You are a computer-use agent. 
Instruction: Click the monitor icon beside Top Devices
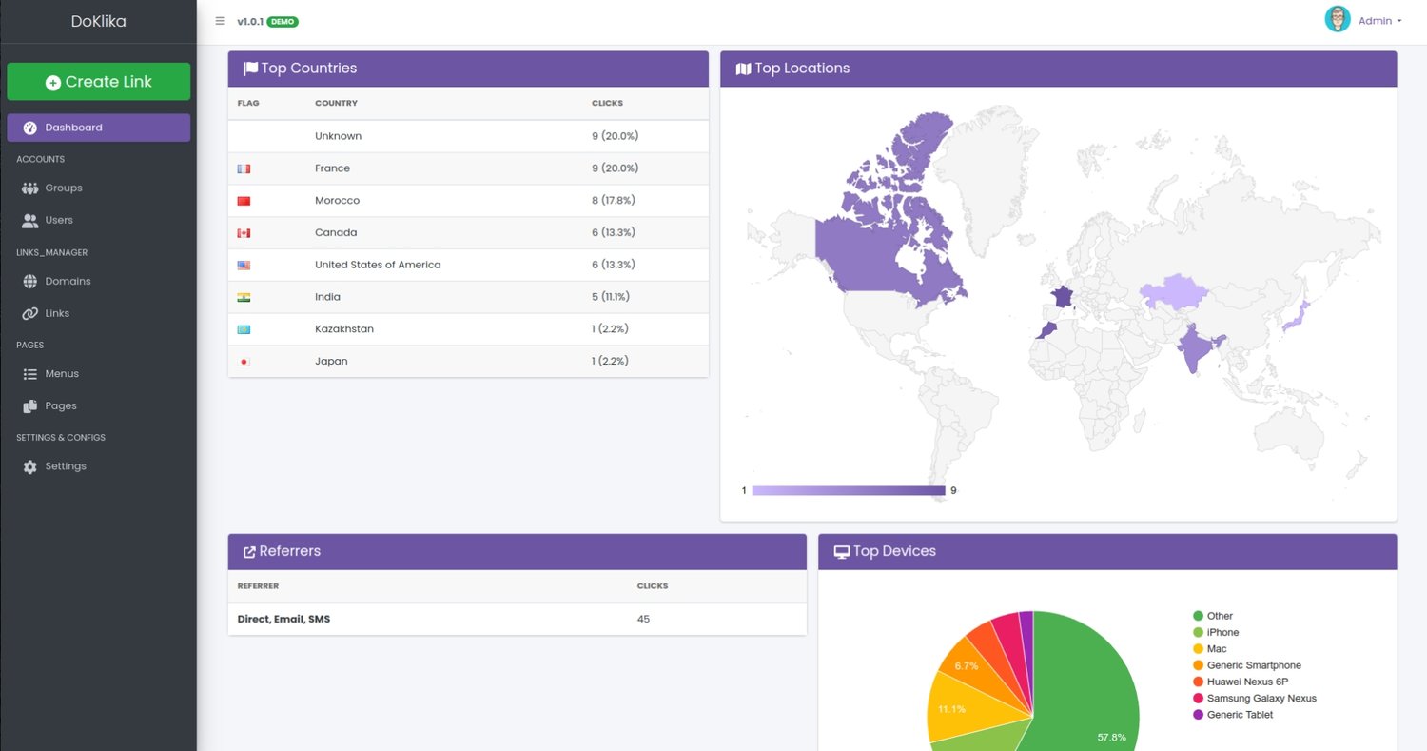(x=841, y=552)
